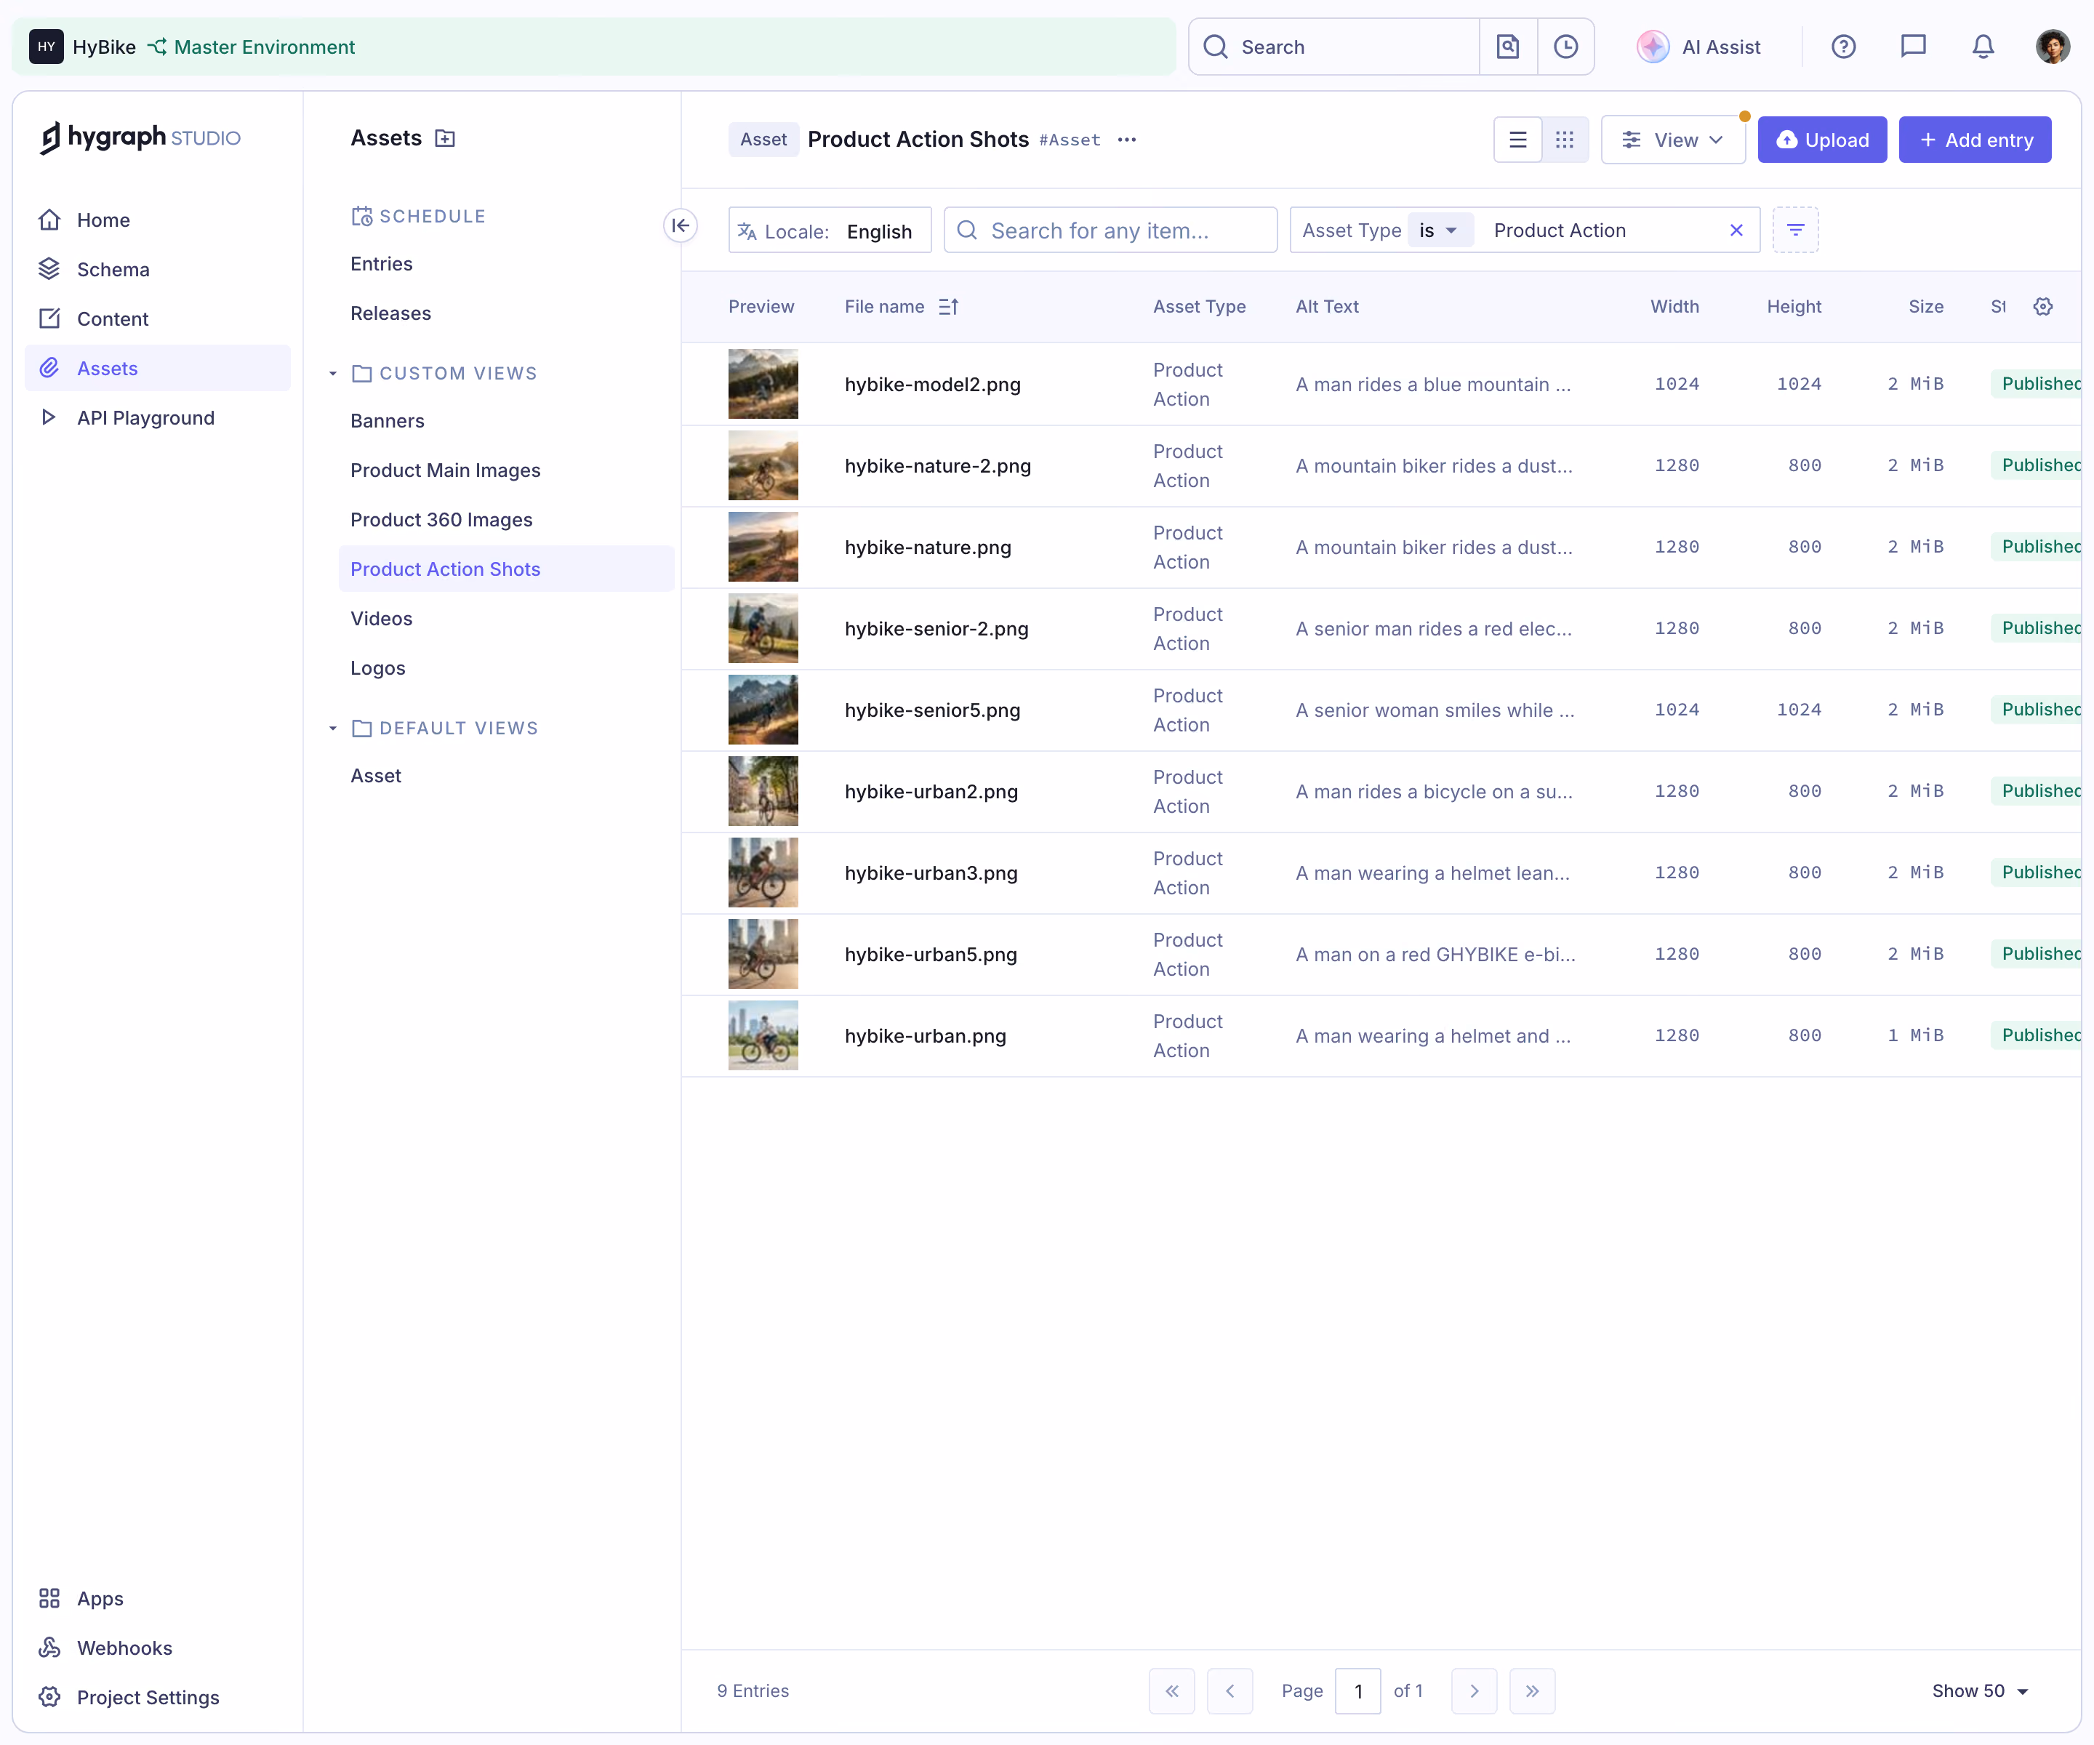Open the three-dot menu beside #Asset
Viewport: 2094px width, 1745px height.
pyautogui.click(x=1127, y=140)
